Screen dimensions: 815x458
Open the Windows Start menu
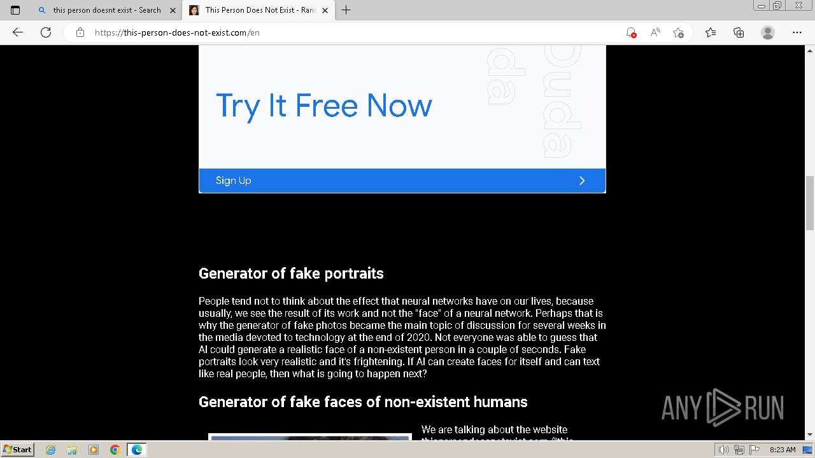click(18, 450)
